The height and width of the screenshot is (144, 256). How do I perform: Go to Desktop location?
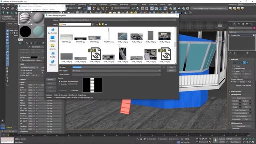click(52, 39)
